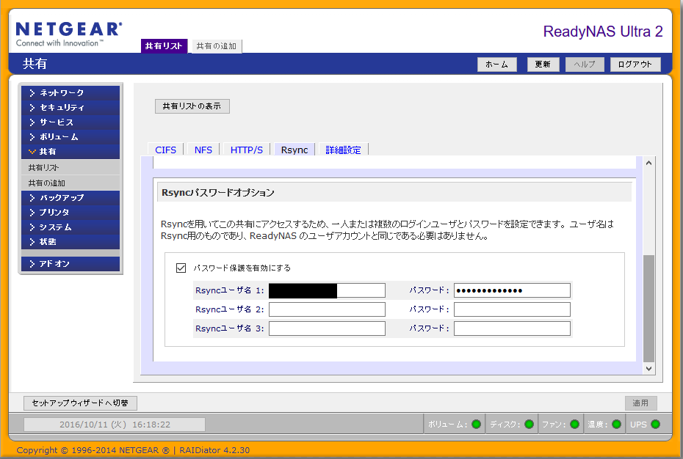Click the Rsyncユーザ名 3 input field

[x=327, y=328]
